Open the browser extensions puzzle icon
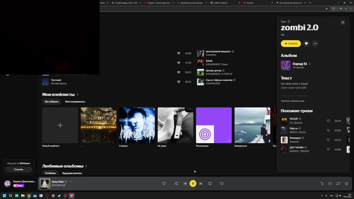 [334, 9]
